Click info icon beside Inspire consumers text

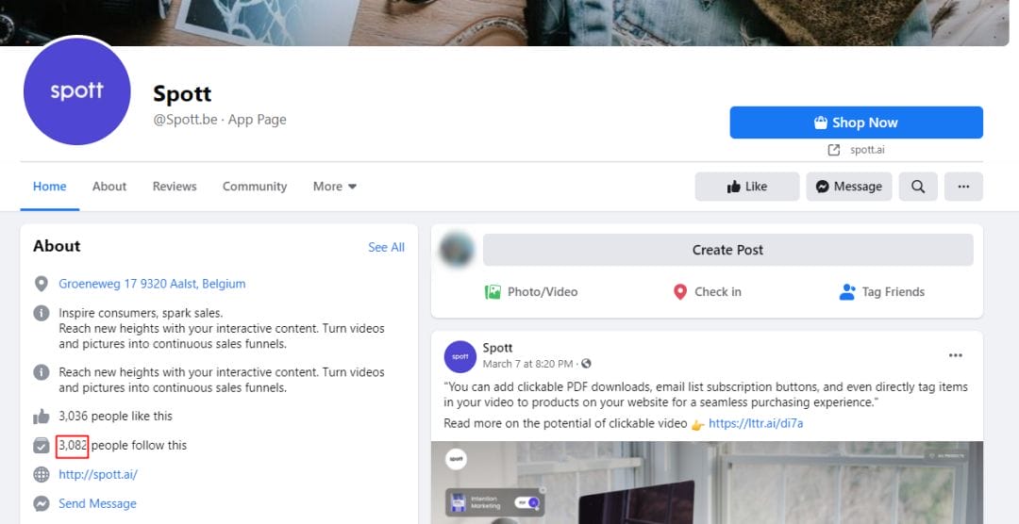[41, 313]
